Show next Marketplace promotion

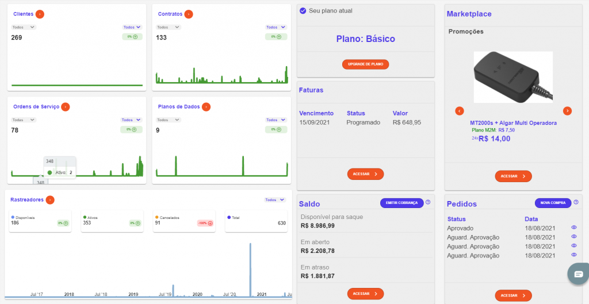click(x=567, y=111)
